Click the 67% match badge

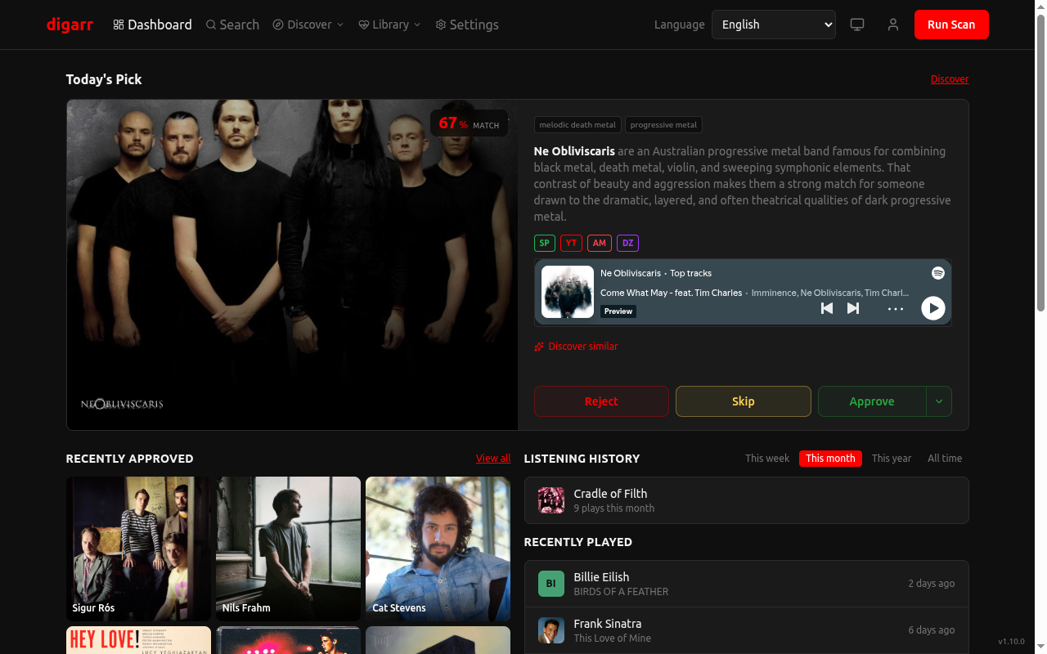(469, 123)
